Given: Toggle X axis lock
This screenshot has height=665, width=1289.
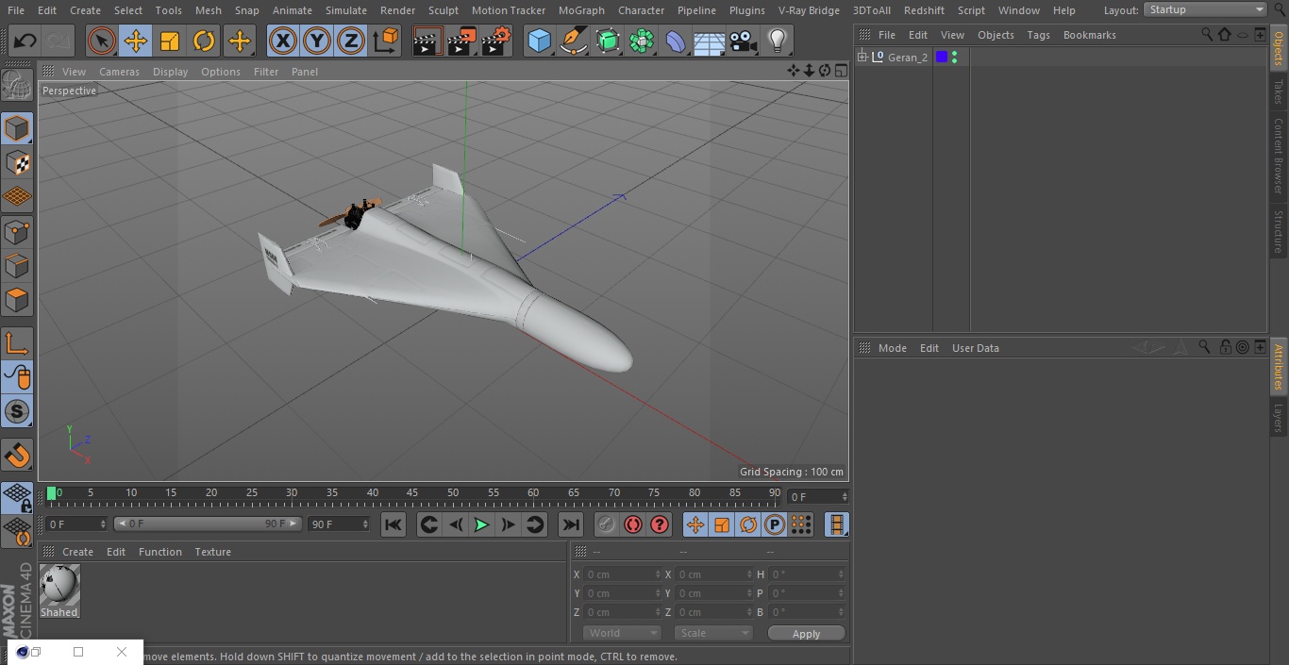Looking at the screenshot, I should [283, 41].
